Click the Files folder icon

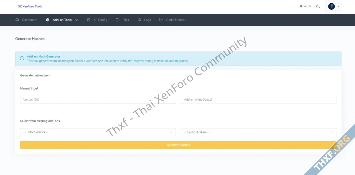[118, 20]
